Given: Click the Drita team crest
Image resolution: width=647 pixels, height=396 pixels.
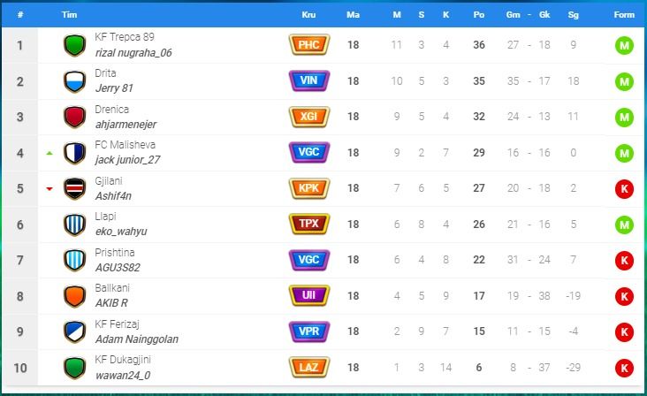Looking at the screenshot, I should 74,81.
